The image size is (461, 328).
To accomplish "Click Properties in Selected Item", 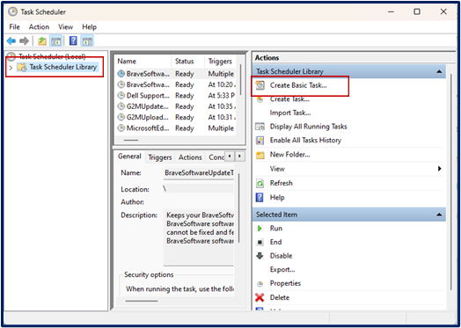I will [285, 284].
